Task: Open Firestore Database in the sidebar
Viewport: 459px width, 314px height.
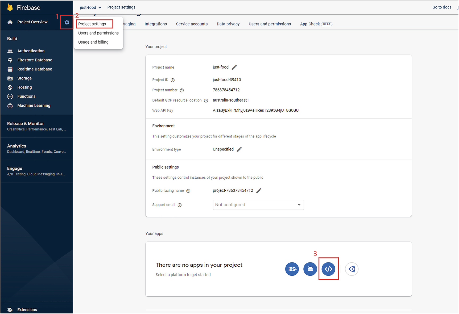Action: tap(35, 60)
